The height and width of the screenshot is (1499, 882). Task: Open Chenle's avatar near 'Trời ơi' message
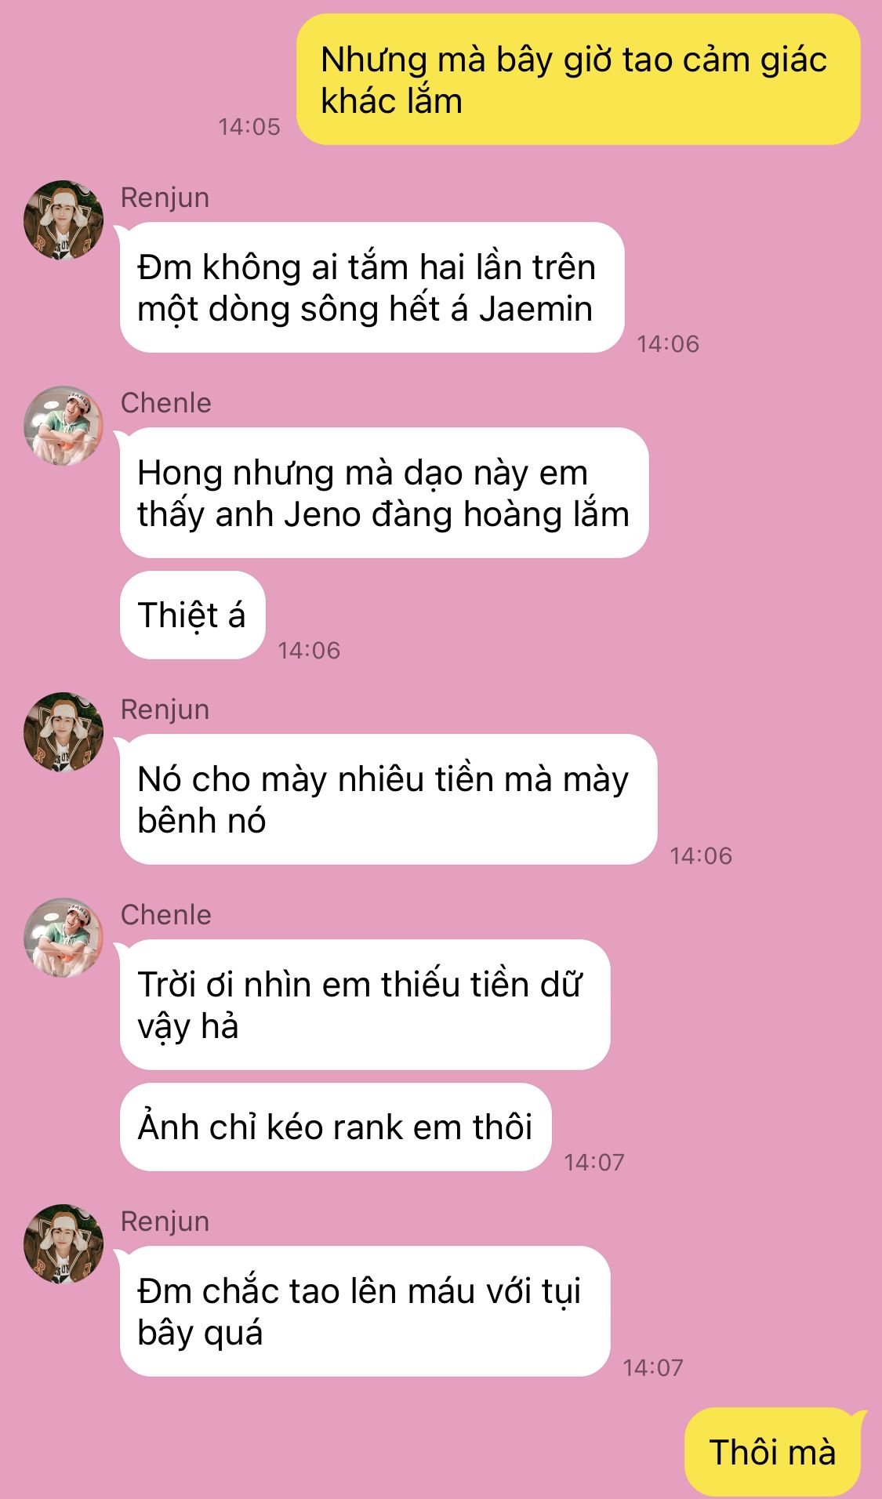[64, 938]
